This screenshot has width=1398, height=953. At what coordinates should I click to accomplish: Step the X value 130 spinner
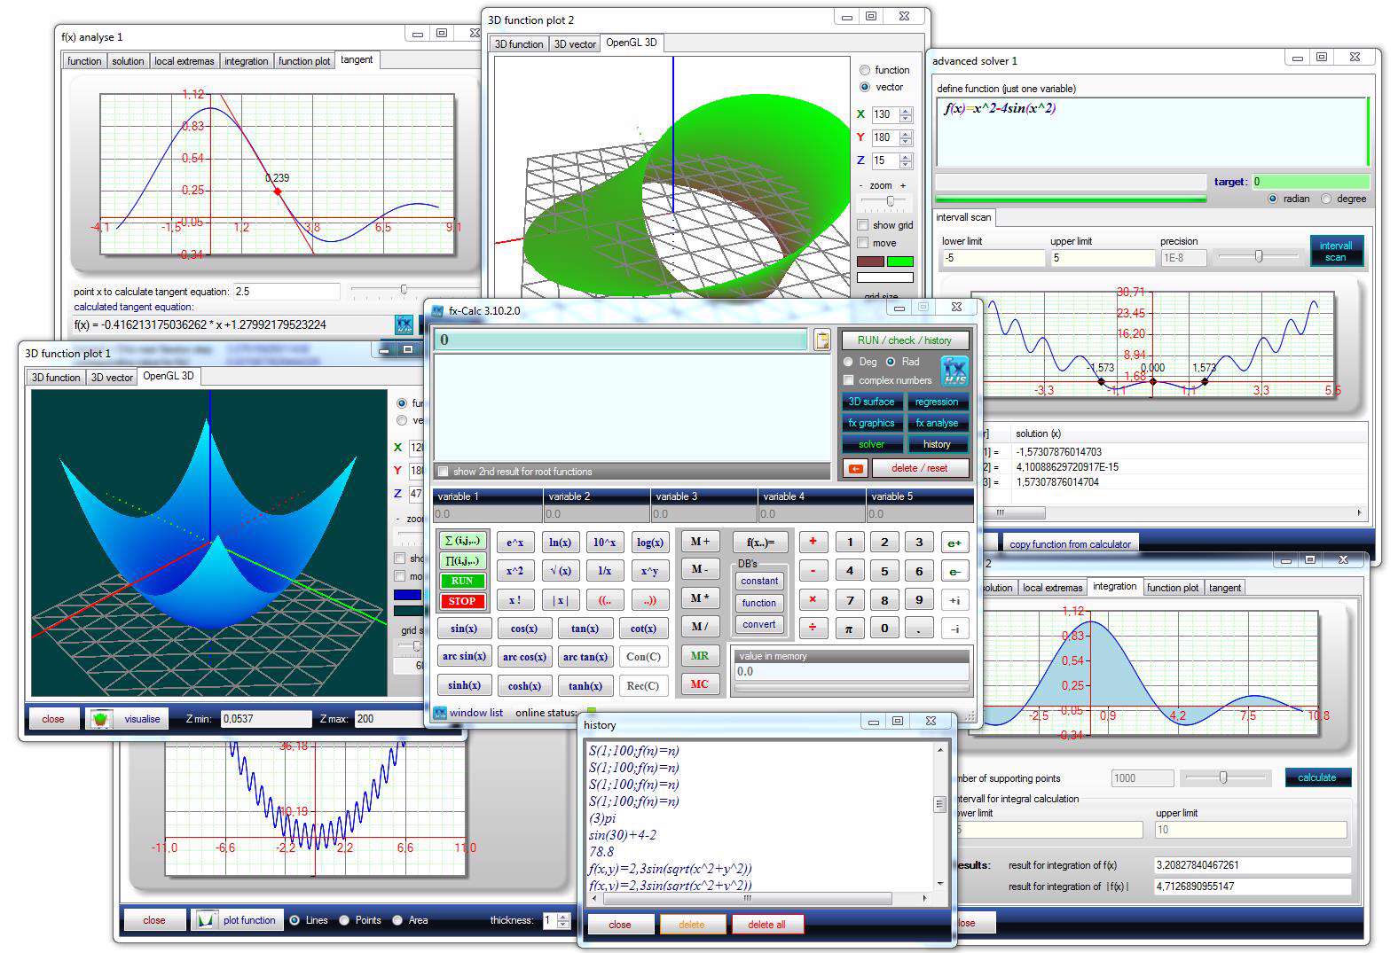tap(906, 114)
